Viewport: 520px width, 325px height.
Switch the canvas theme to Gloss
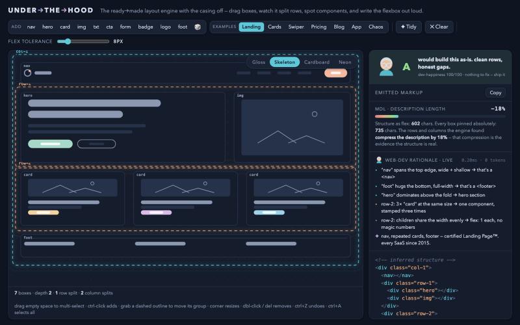(x=258, y=62)
